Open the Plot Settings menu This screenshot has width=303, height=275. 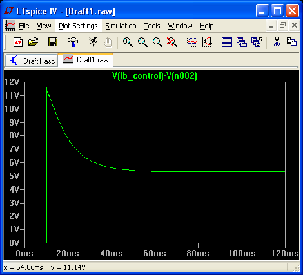click(78, 26)
